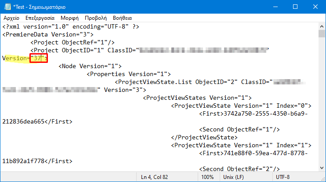Viewport: 326px width, 182px height.
Task: Click the scrollbar down arrow
Action: click(x=322, y=167)
